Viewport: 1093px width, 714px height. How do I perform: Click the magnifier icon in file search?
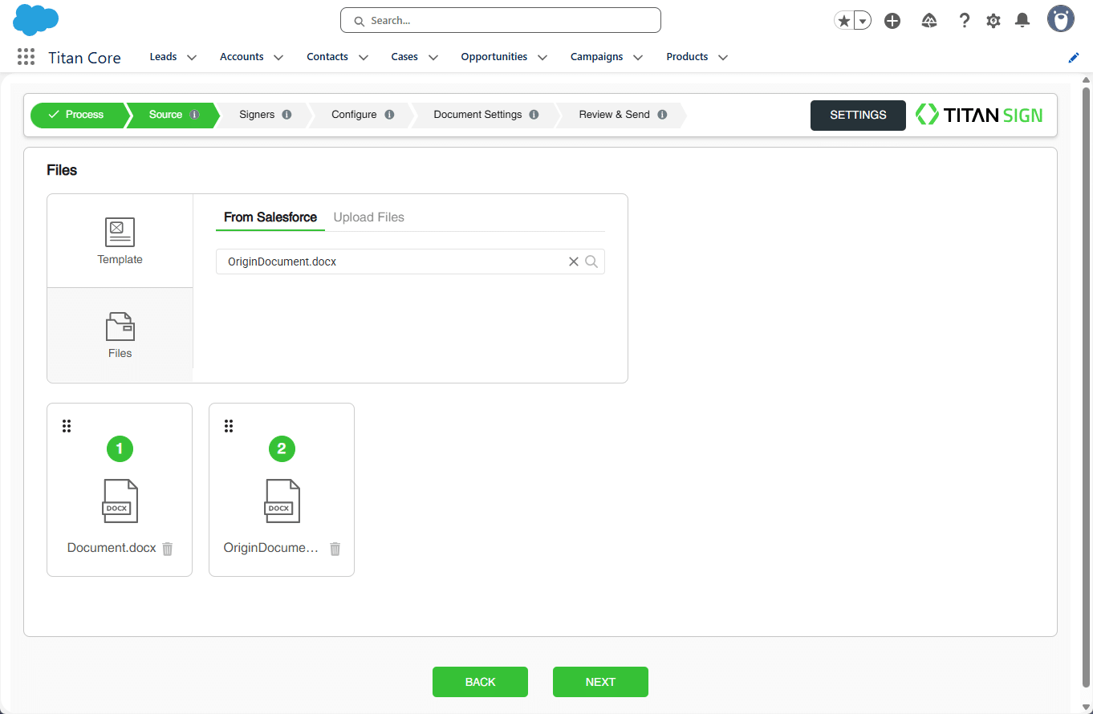[x=591, y=262]
